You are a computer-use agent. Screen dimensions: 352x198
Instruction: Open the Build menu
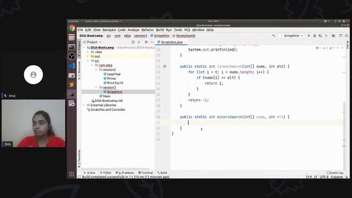[160, 30]
